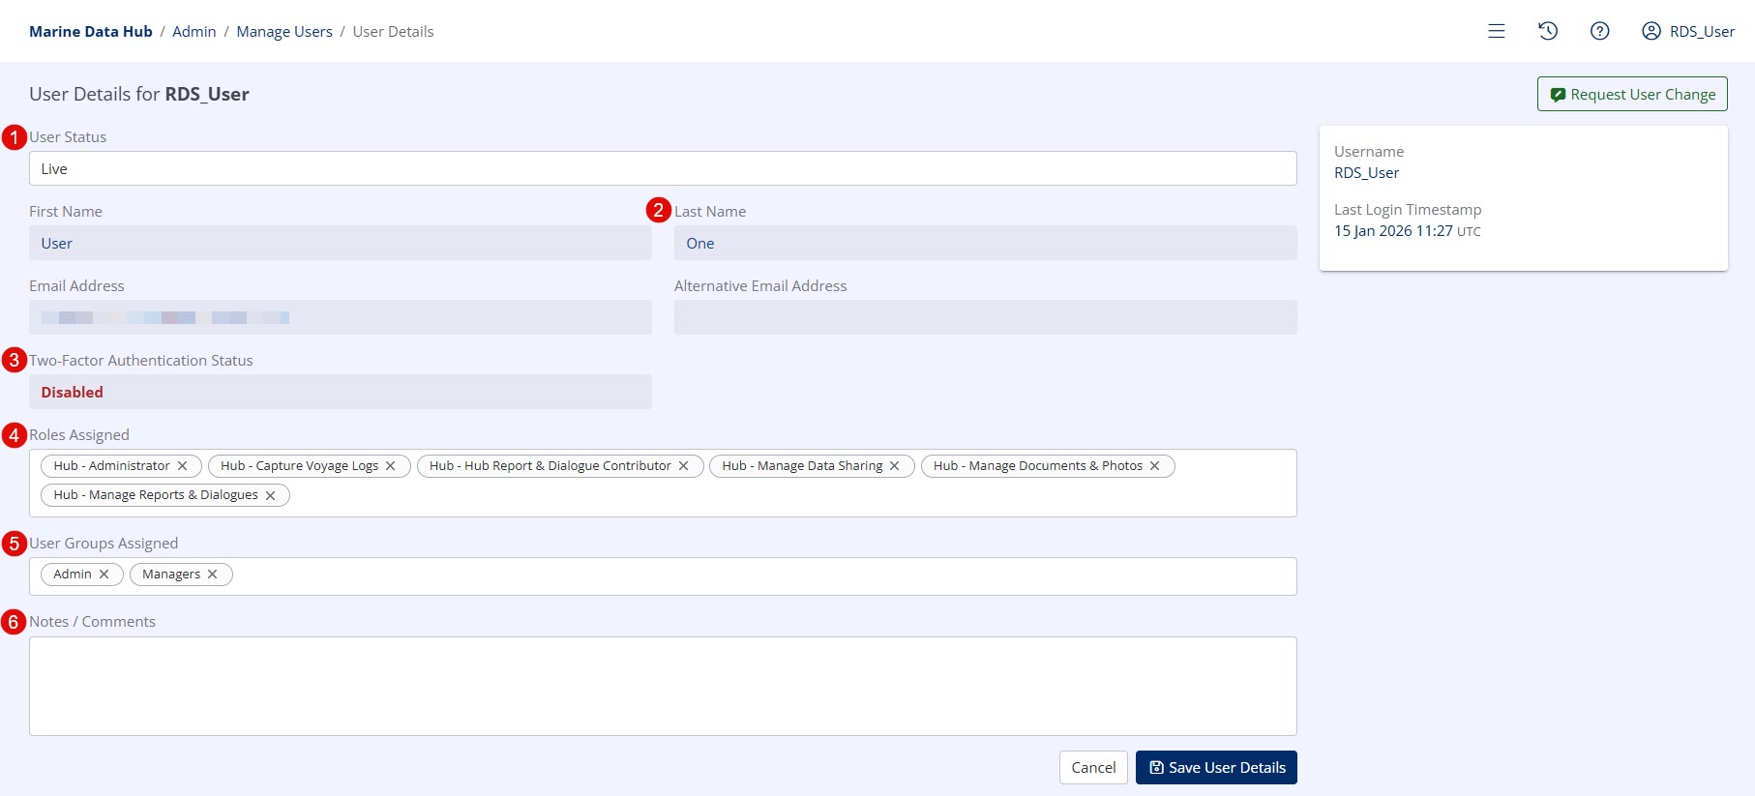Viewport: 1755px width, 796px height.
Task: Remove Hub - Manage Reports & Dialogues role
Action: tap(271, 495)
